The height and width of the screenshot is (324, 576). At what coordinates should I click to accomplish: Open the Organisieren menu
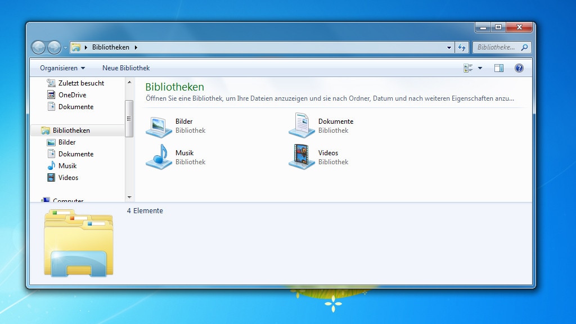tap(62, 68)
